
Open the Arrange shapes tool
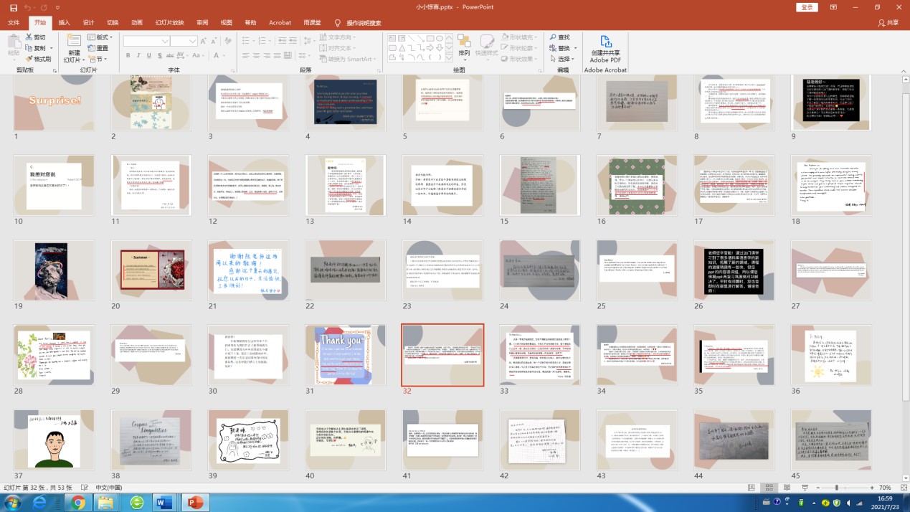[464, 44]
